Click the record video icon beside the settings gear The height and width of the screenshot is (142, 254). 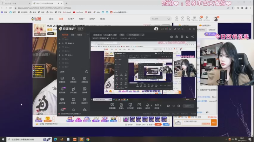pyautogui.click(x=169, y=106)
